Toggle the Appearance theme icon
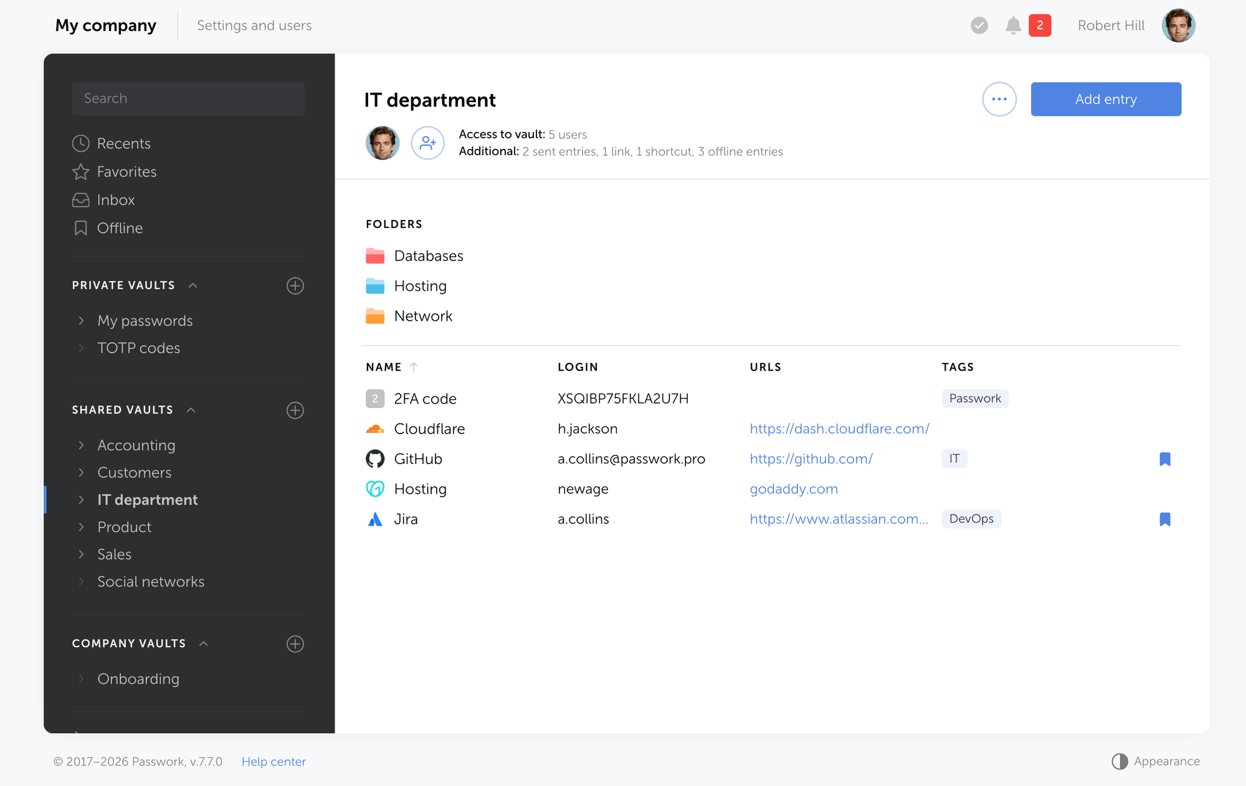This screenshot has width=1246, height=786. pos(1120,761)
